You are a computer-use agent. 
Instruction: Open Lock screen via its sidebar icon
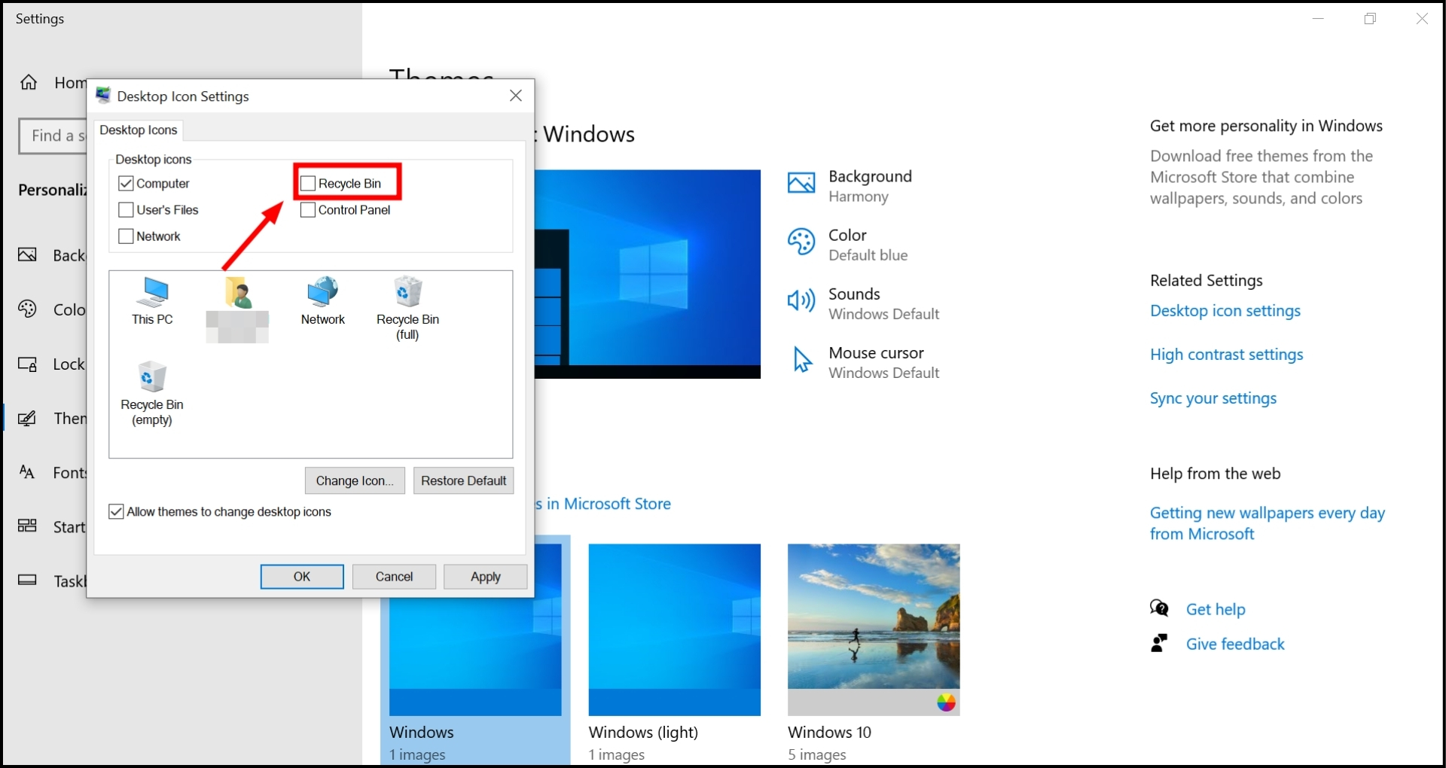(27, 364)
